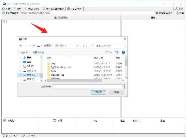Screen dimensions: 187x139
Task: Open the view options dropdown arrow
Action: (x=111, y=52)
